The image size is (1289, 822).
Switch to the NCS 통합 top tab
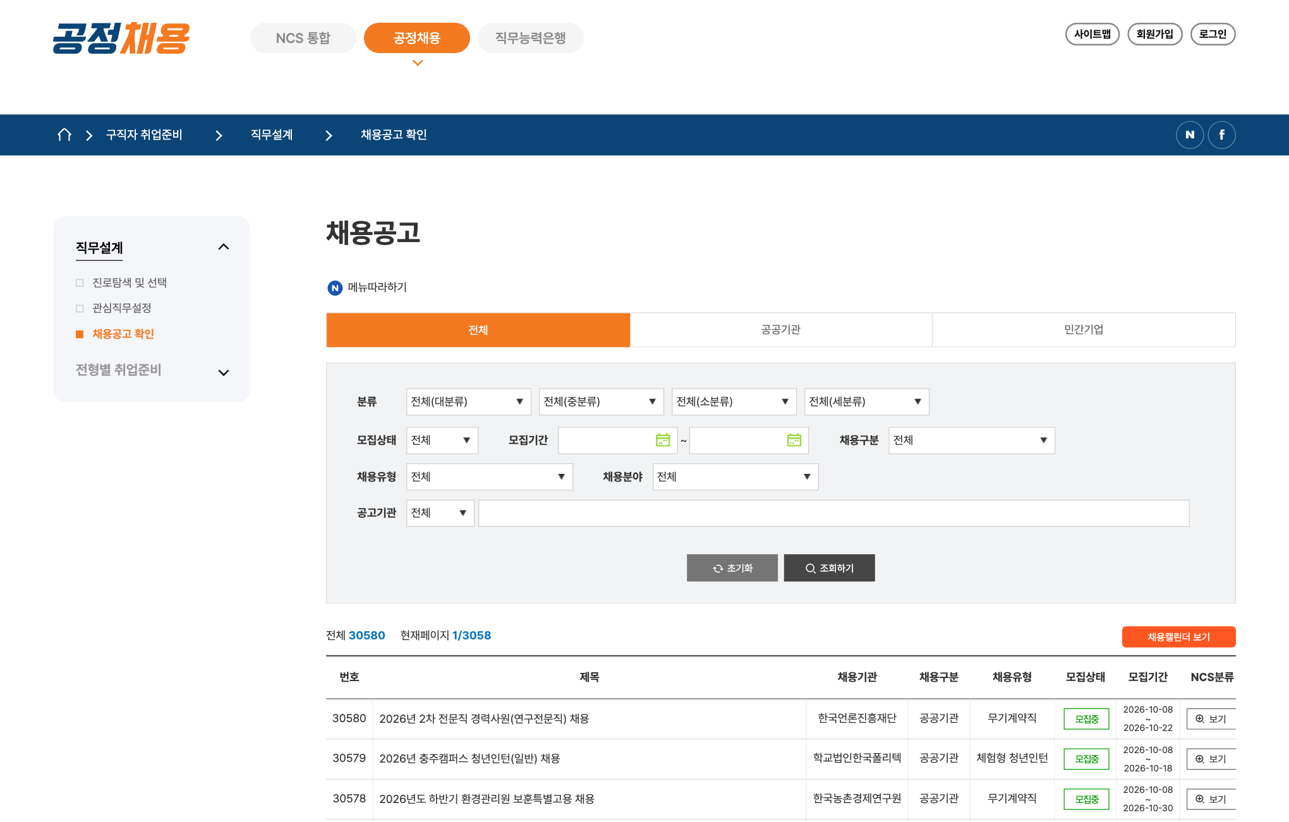click(303, 38)
